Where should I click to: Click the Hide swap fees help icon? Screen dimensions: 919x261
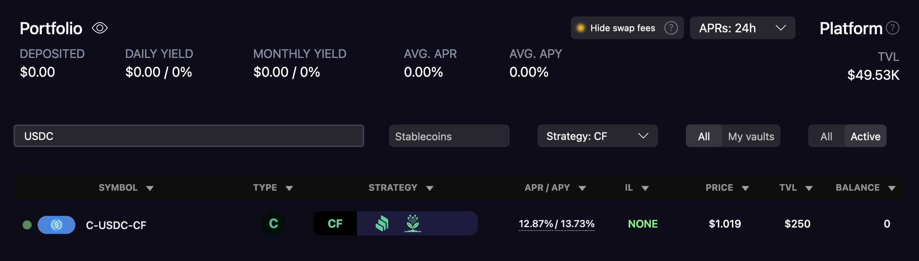[x=671, y=28]
